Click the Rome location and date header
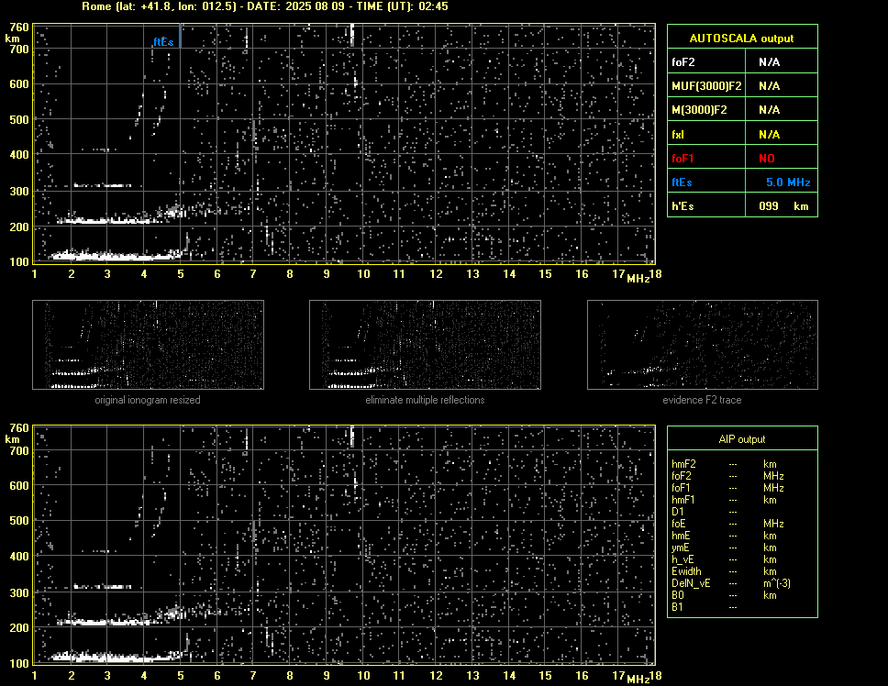 tap(264, 6)
